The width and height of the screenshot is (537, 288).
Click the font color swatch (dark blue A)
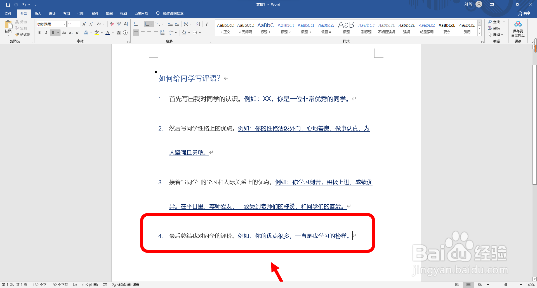[108, 33]
